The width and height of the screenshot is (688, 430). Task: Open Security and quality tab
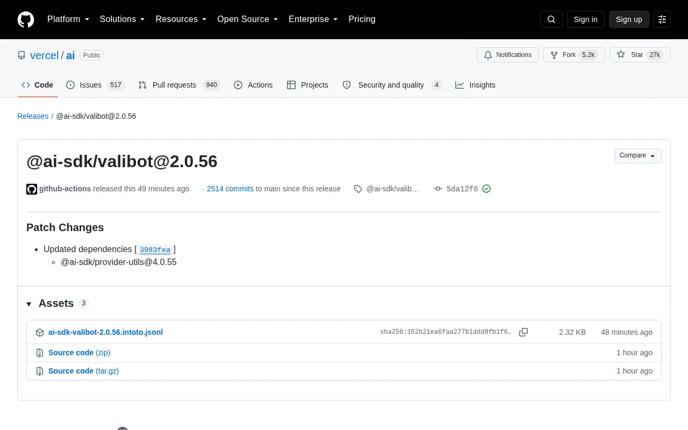[x=392, y=85]
